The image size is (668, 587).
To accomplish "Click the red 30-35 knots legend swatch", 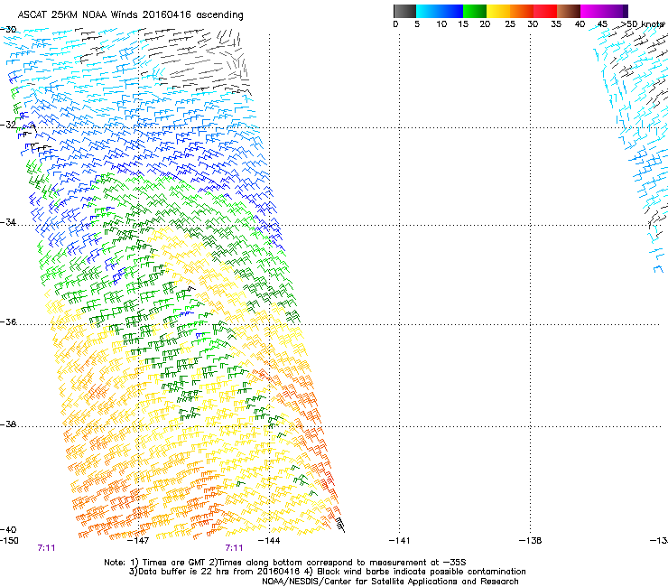I will point(545,11).
